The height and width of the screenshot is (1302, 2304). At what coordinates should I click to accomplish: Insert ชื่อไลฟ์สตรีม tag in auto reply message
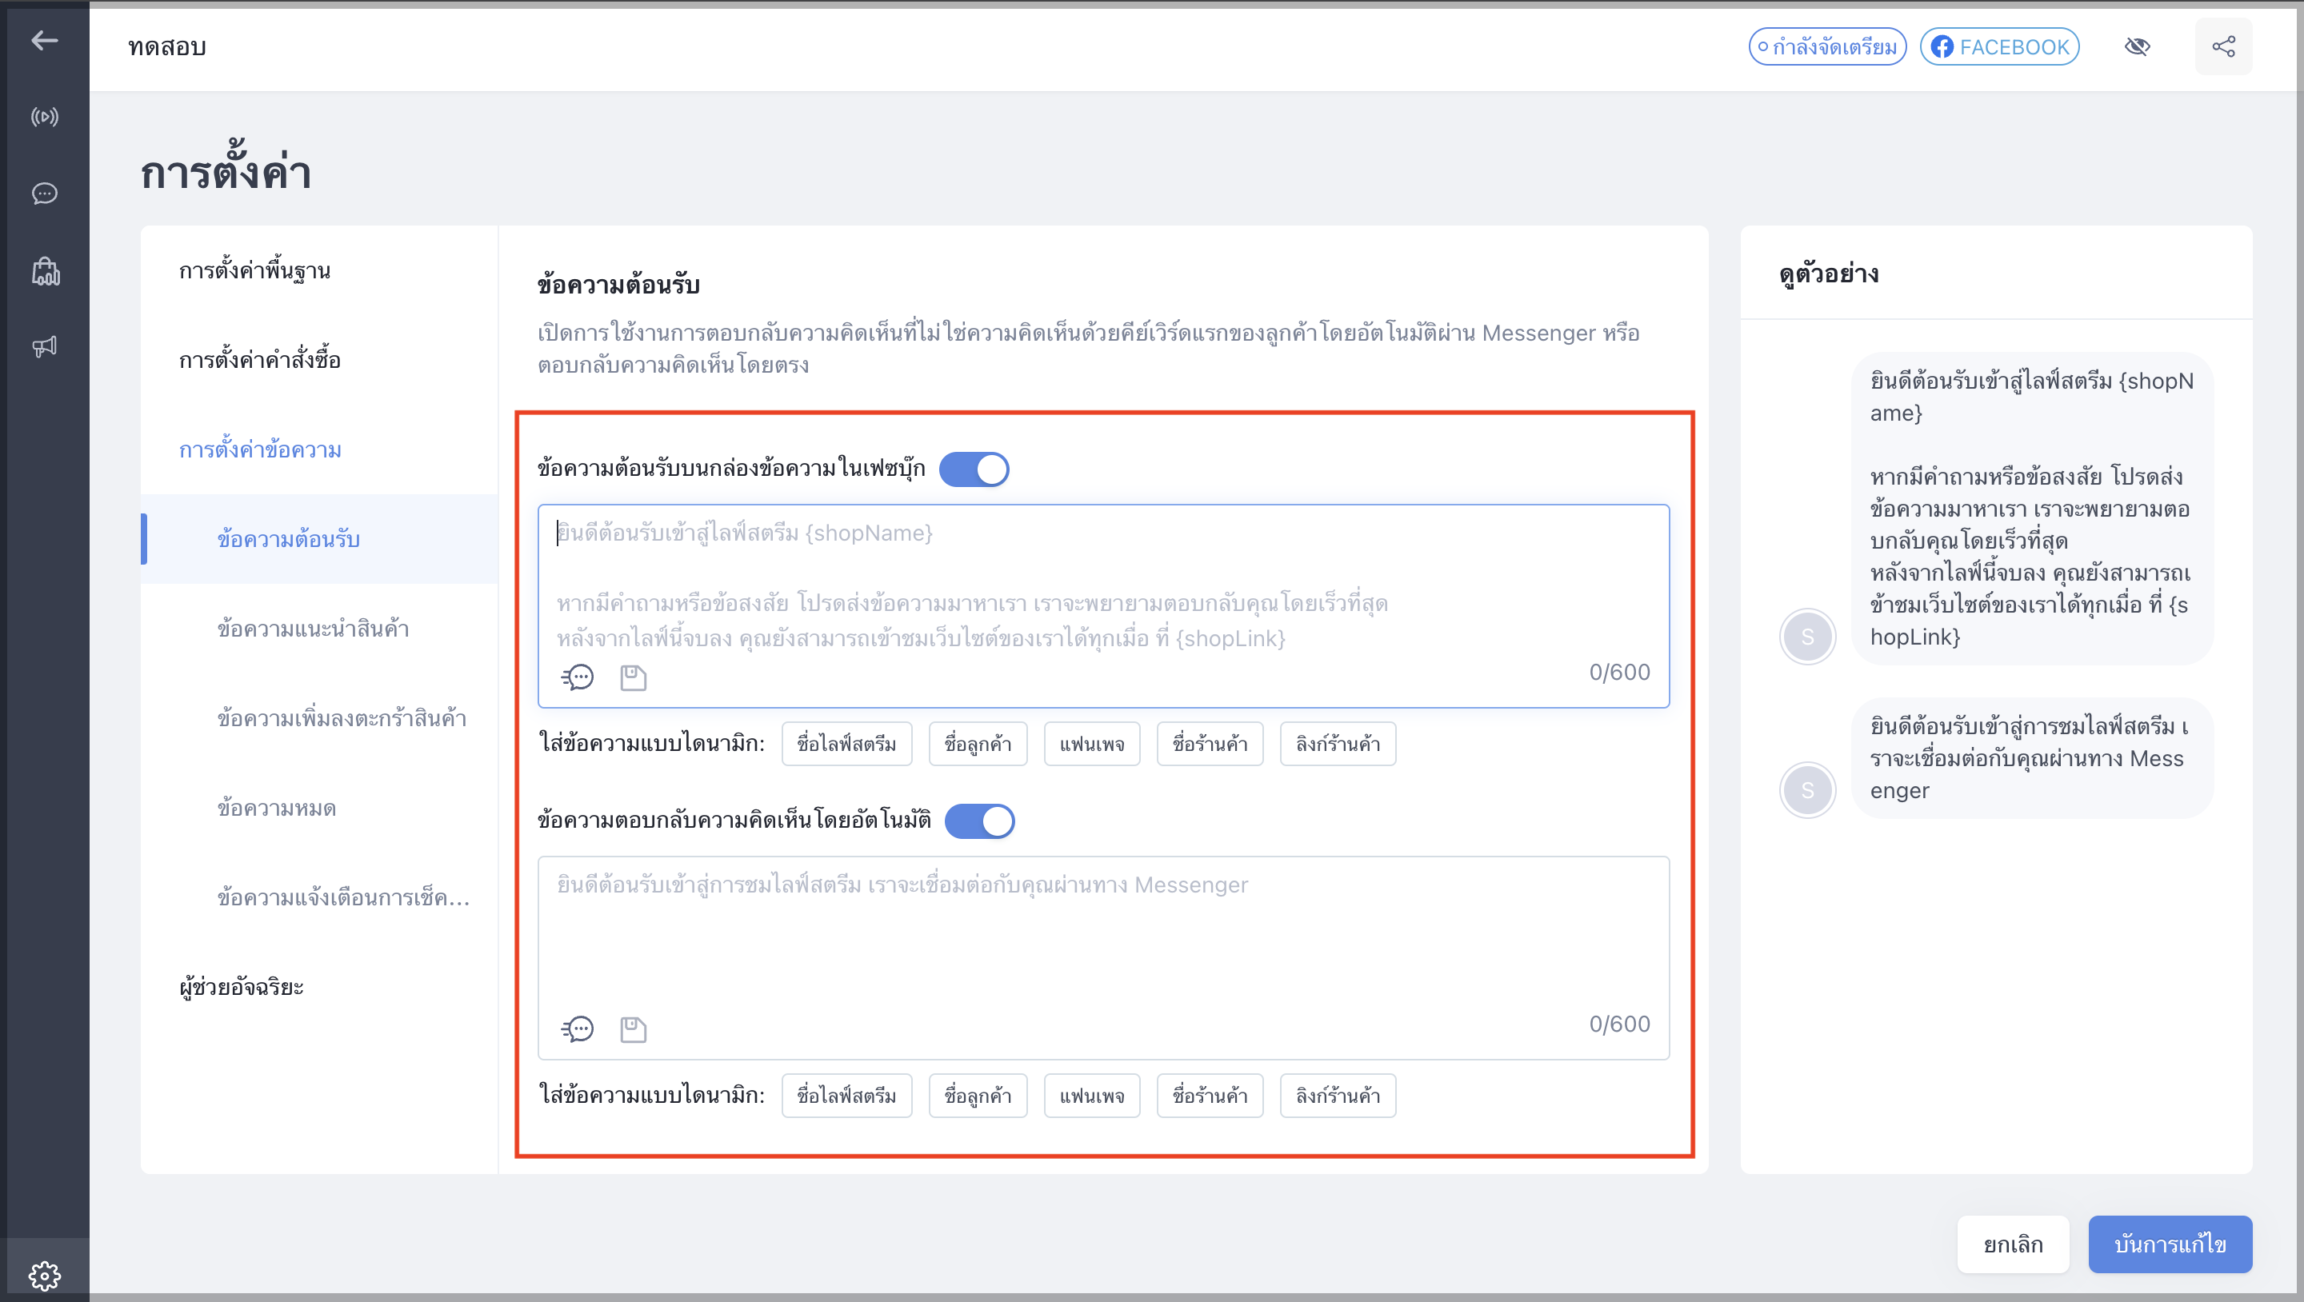[846, 1096]
